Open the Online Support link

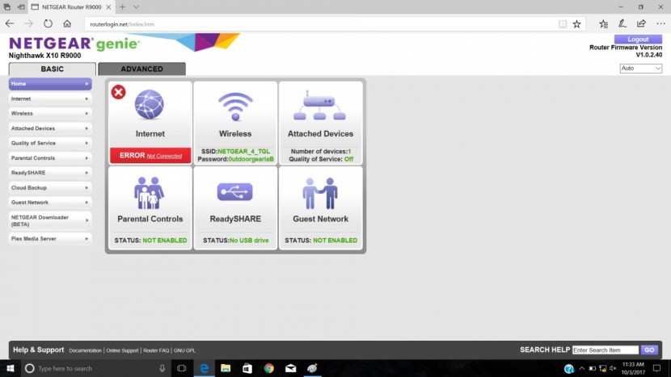(122, 350)
